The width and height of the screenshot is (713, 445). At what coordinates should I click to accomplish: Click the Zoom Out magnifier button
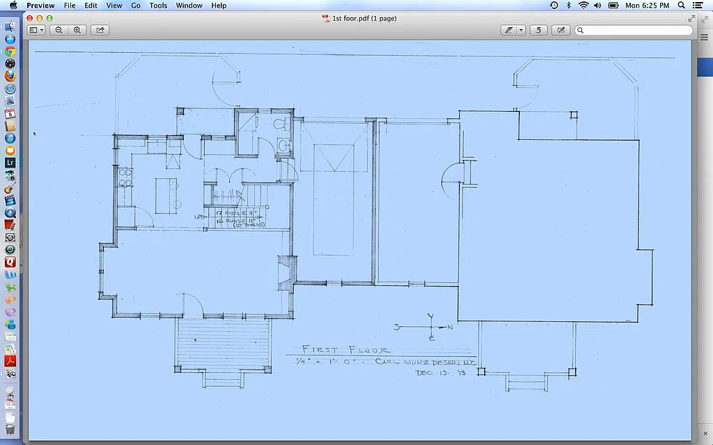(58, 30)
